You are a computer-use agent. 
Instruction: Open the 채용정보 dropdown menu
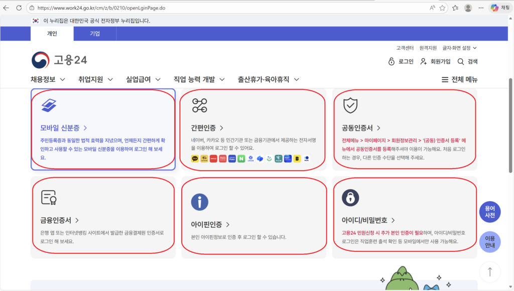point(42,79)
